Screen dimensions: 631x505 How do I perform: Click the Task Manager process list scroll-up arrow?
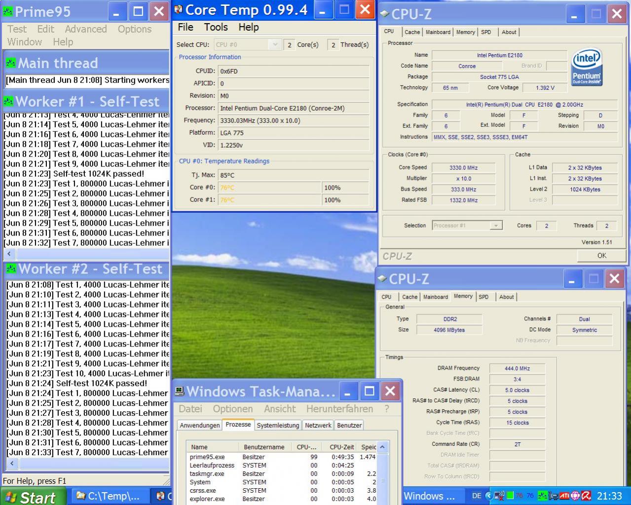coord(382,447)
